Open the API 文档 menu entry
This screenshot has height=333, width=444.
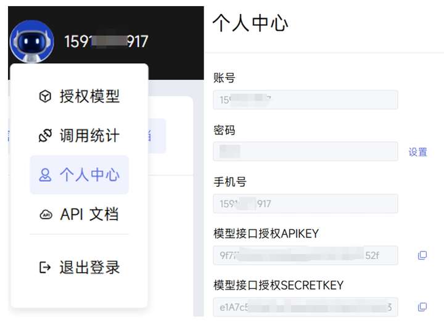80,214
